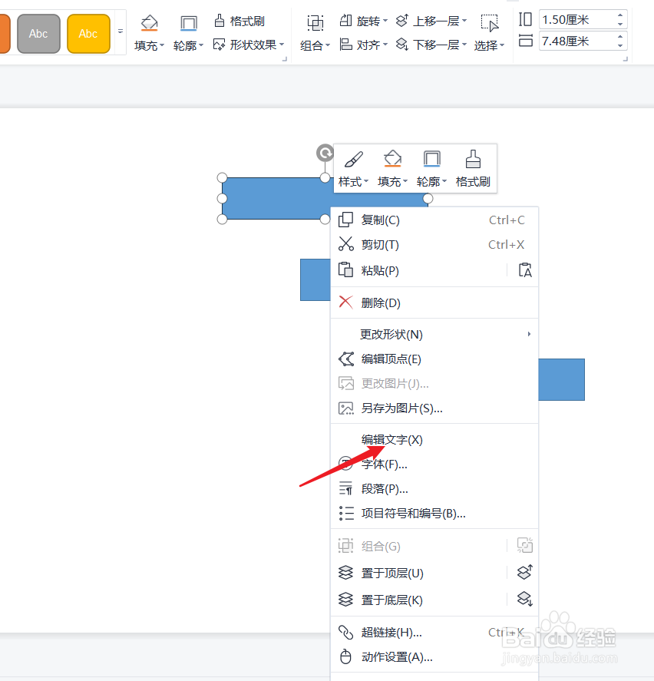Open the 形状效果 dropdown
The width and height of the screenshot is (654, 681).
[249, 45]
